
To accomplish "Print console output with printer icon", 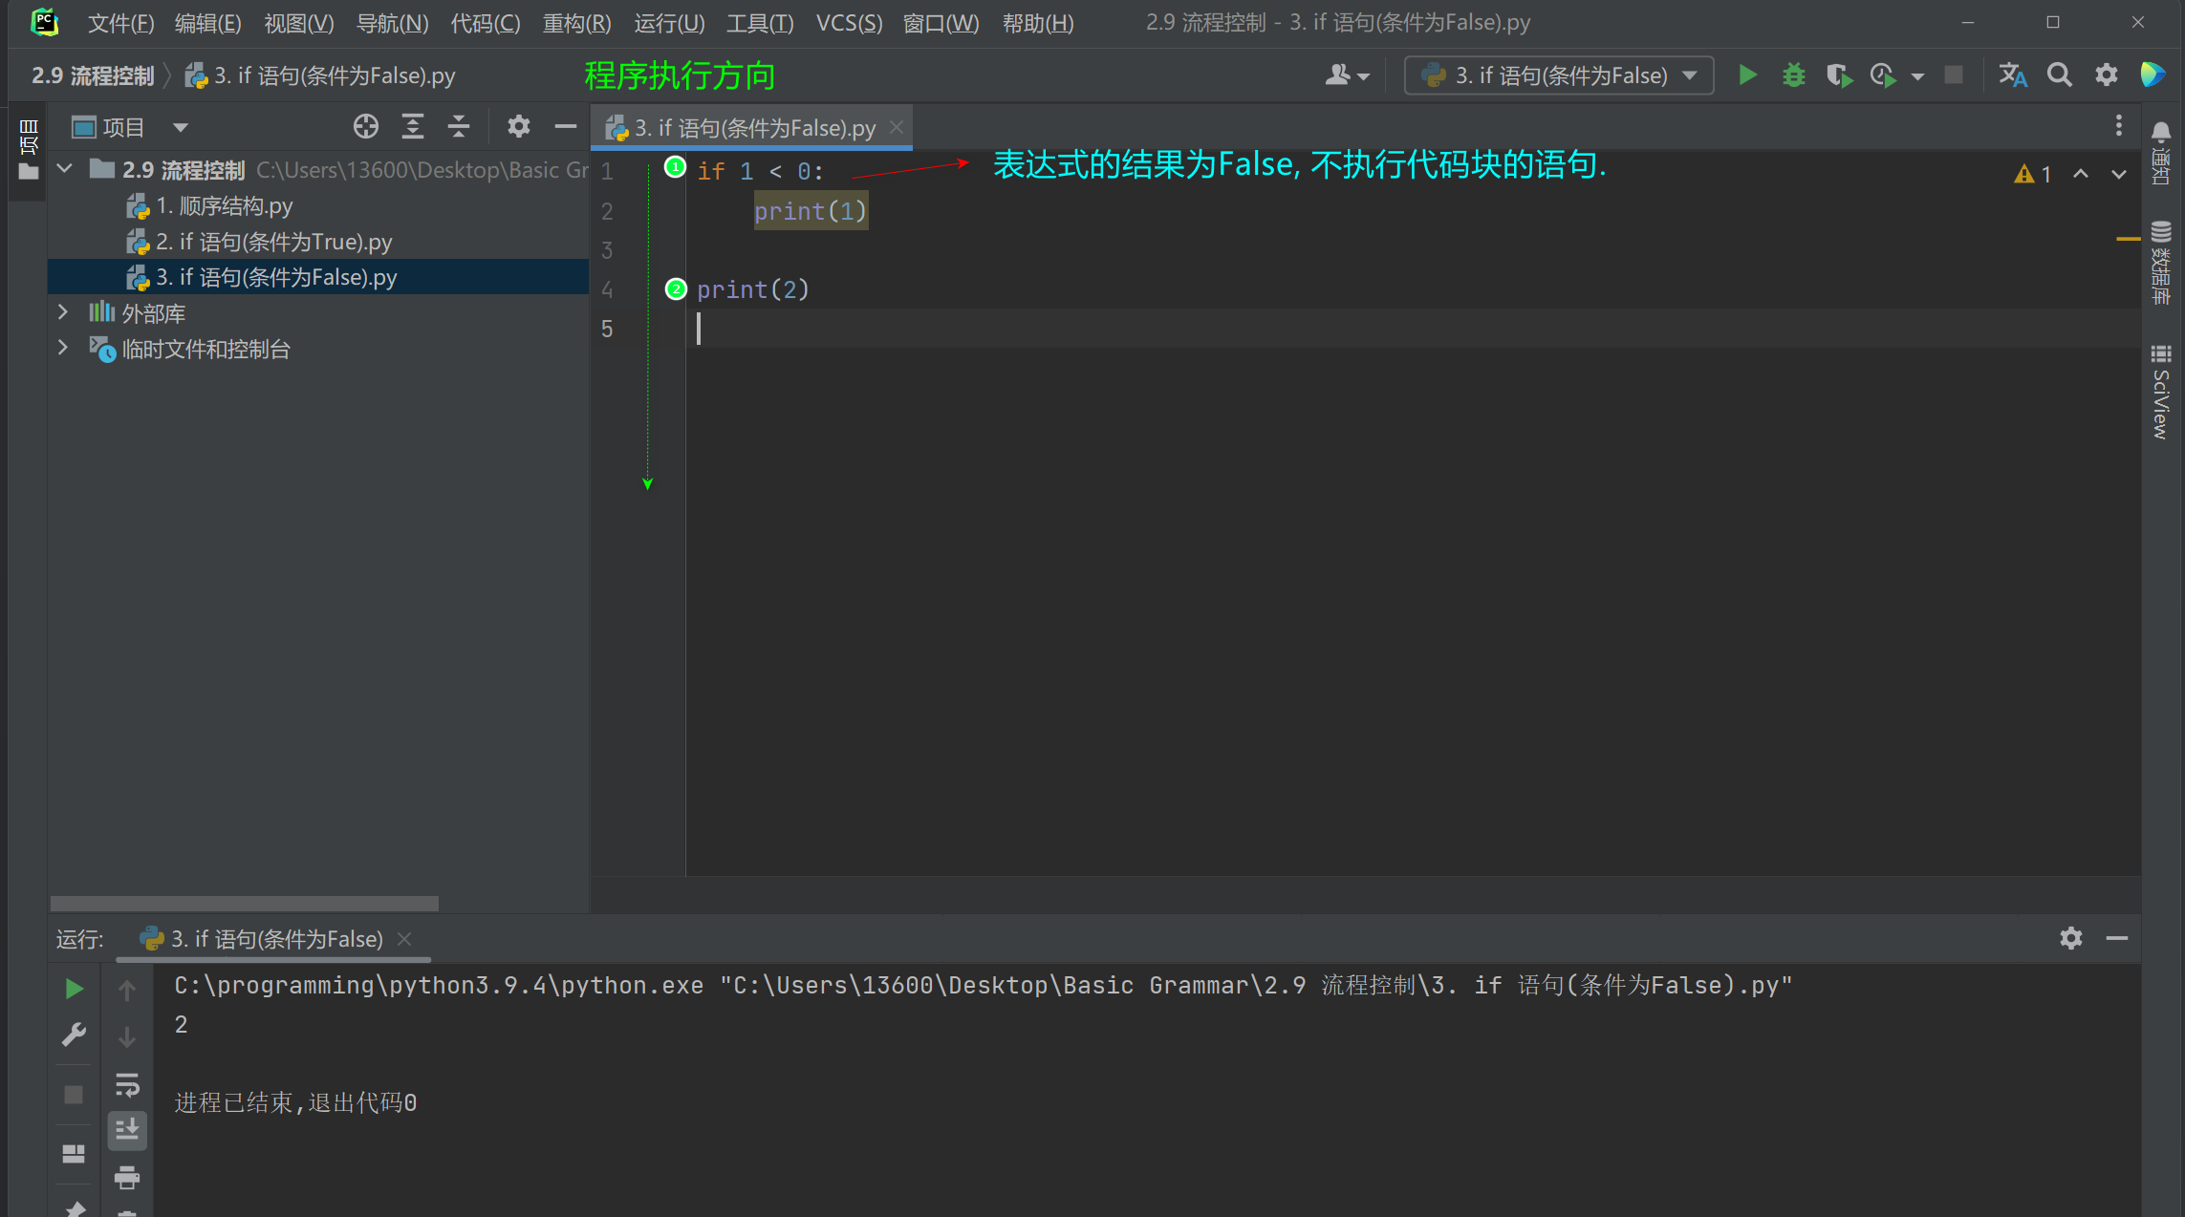I will [x=127, y=1177].
